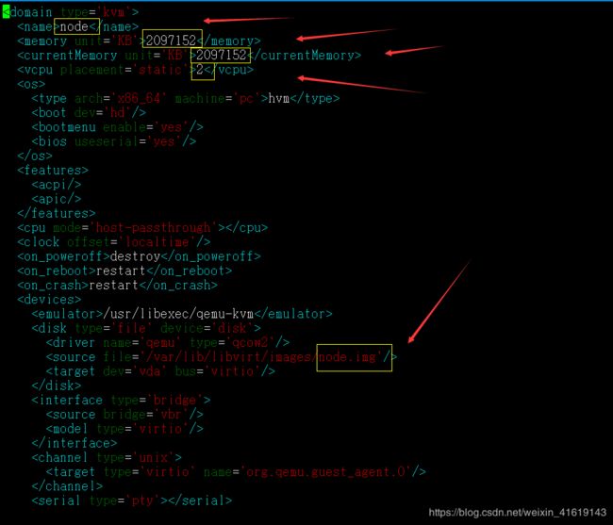The height and width of the screenshot is (525, 613).
Task: Click the closing </disk> tag
Action: click(57, 386)
